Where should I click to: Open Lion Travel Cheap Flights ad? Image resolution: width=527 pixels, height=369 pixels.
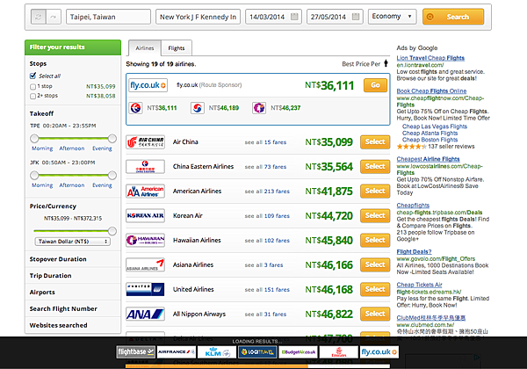(430, 58)
